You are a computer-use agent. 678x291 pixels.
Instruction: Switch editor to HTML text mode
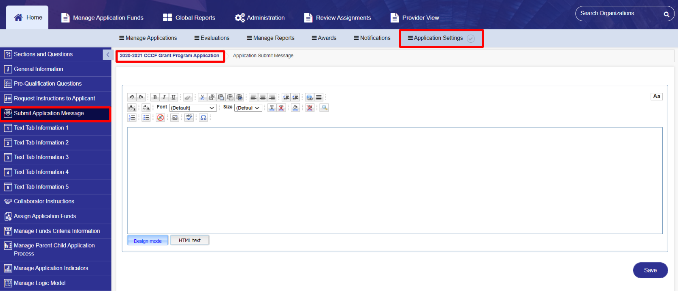tap(189, 240)
